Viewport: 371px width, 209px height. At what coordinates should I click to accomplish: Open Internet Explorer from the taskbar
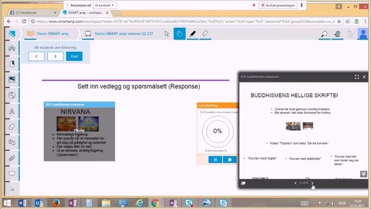pos(140,203)
